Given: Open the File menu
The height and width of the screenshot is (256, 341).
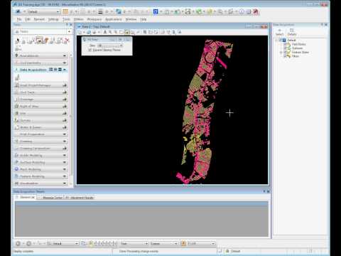Looking at the screenshot, I should pos(19,19).
